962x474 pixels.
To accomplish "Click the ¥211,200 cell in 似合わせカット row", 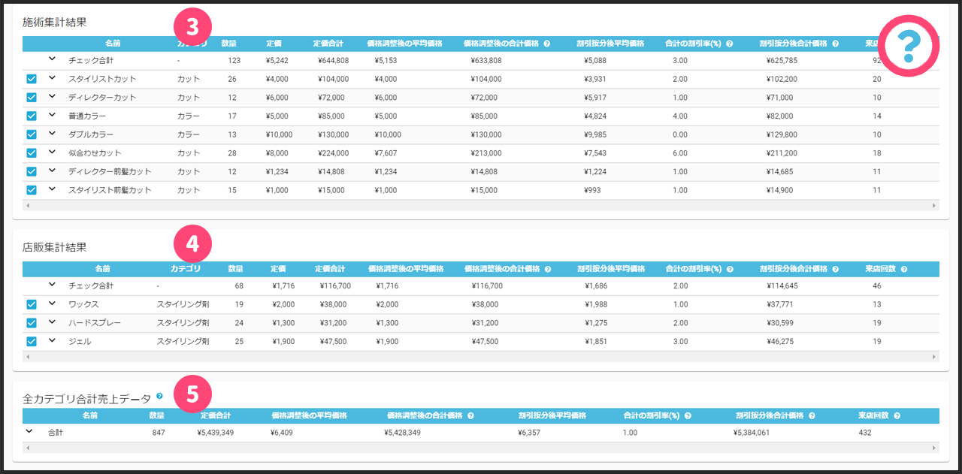I will pyautogui.click(x=782, y=153).
